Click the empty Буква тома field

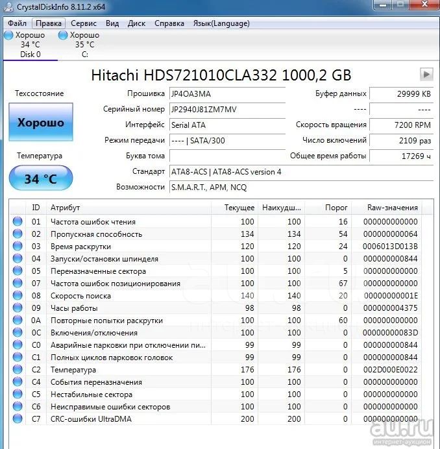coord(227,156)
